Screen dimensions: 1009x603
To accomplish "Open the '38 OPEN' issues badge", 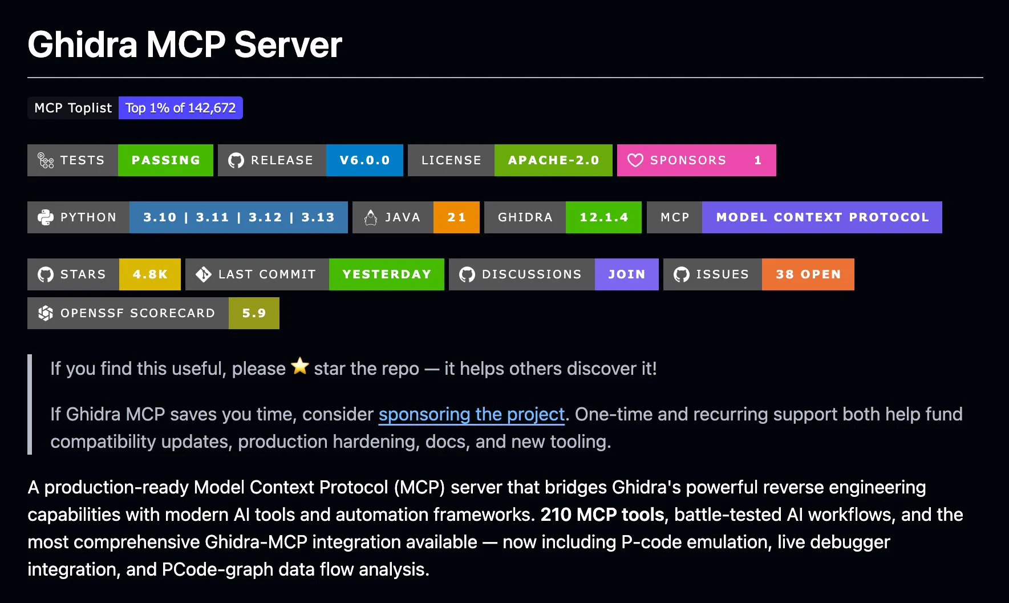I will click(x=808, y=274).
